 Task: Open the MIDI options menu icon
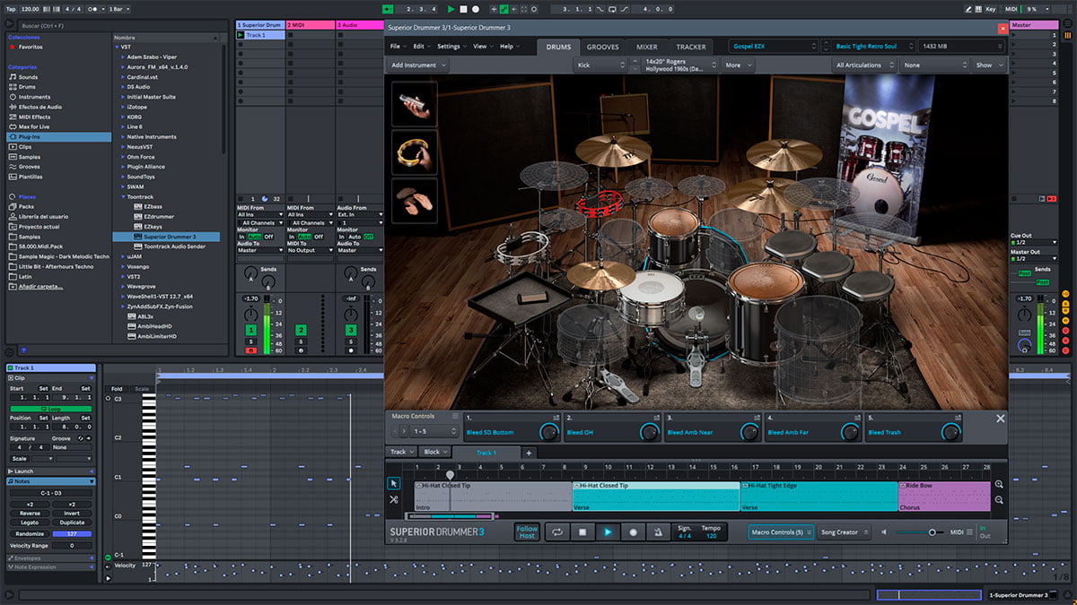click(969, 532)
